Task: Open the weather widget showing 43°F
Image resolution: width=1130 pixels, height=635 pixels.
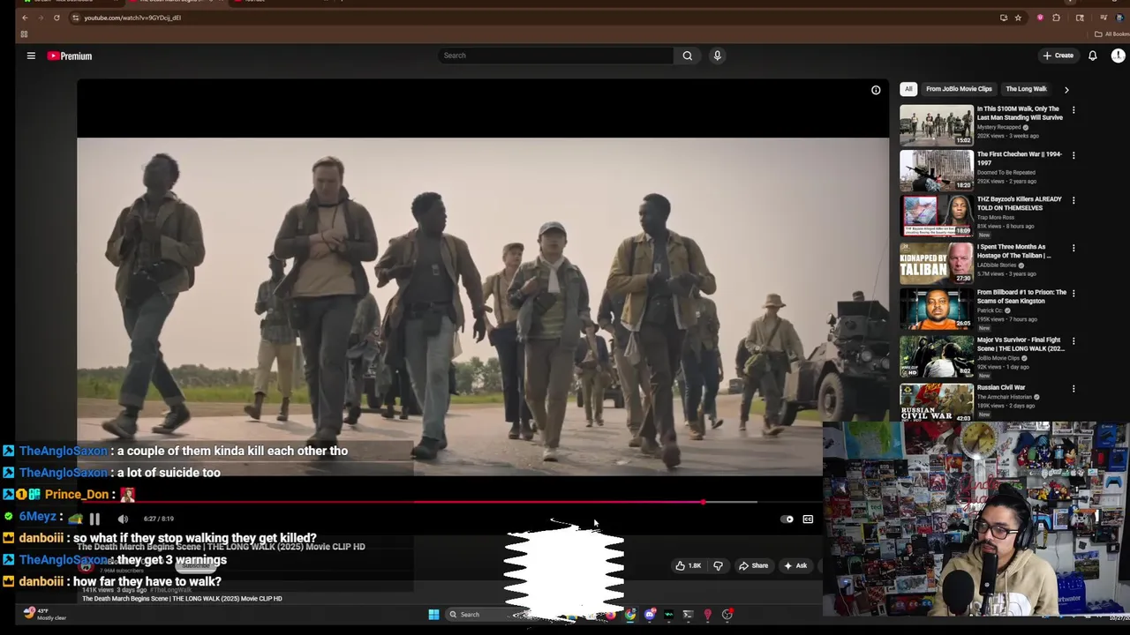Action: point(44,614)
